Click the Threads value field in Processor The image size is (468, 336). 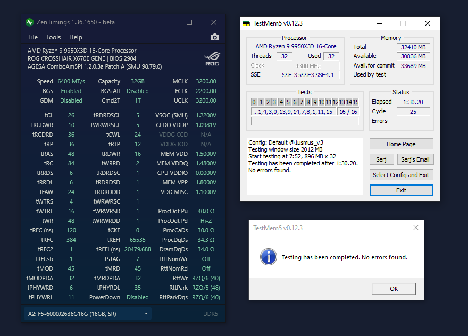tap(284, 56)
